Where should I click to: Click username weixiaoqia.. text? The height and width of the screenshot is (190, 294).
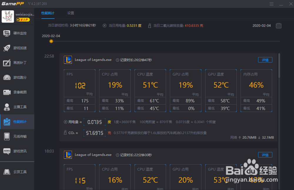pyautogui.click(x=25, y=14)
